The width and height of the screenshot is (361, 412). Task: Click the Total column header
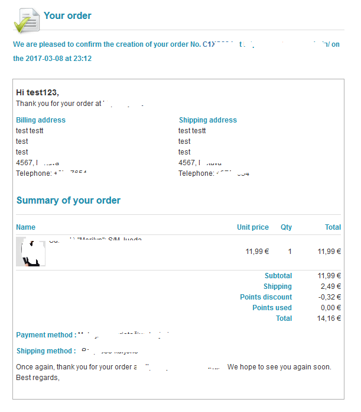[x=333, y=227]
